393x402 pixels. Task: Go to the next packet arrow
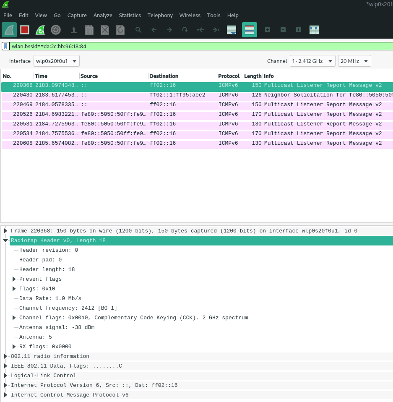169,30
